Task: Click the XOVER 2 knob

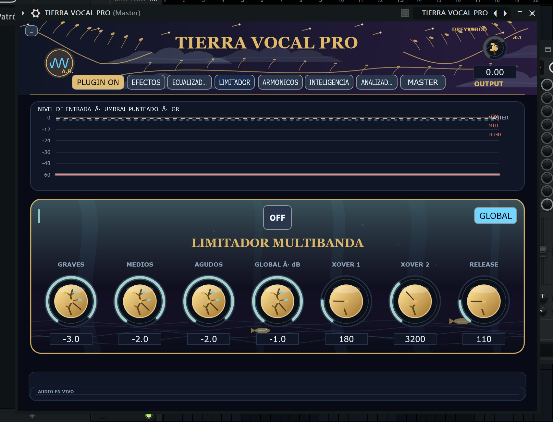Action: (x=415, y=301)
